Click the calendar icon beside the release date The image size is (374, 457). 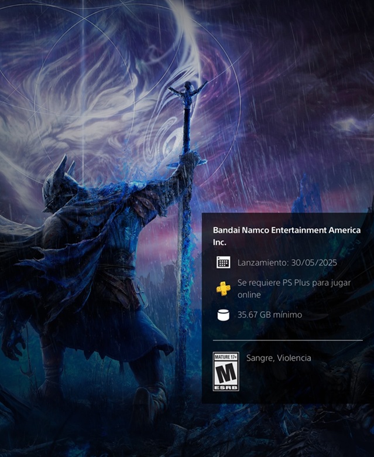[x=223, y=262]
